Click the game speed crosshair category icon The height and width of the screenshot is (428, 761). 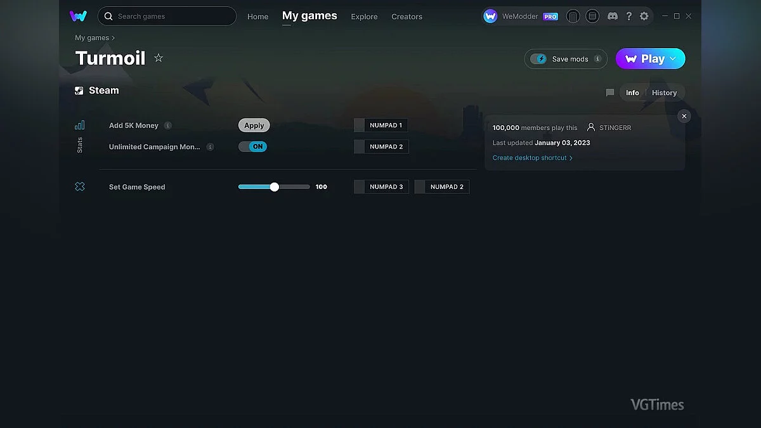(x=80, y=186)
